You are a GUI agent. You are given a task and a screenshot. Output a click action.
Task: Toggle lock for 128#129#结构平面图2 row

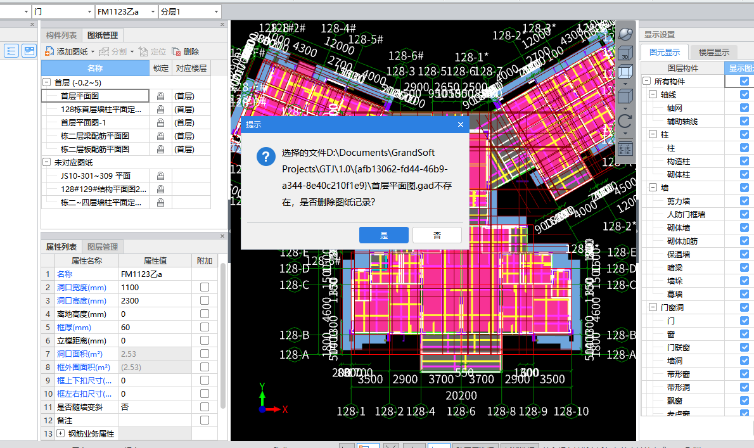[x=160, y=189]
